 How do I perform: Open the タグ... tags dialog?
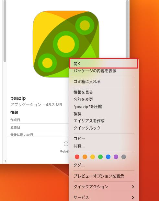tap(104, 165)
